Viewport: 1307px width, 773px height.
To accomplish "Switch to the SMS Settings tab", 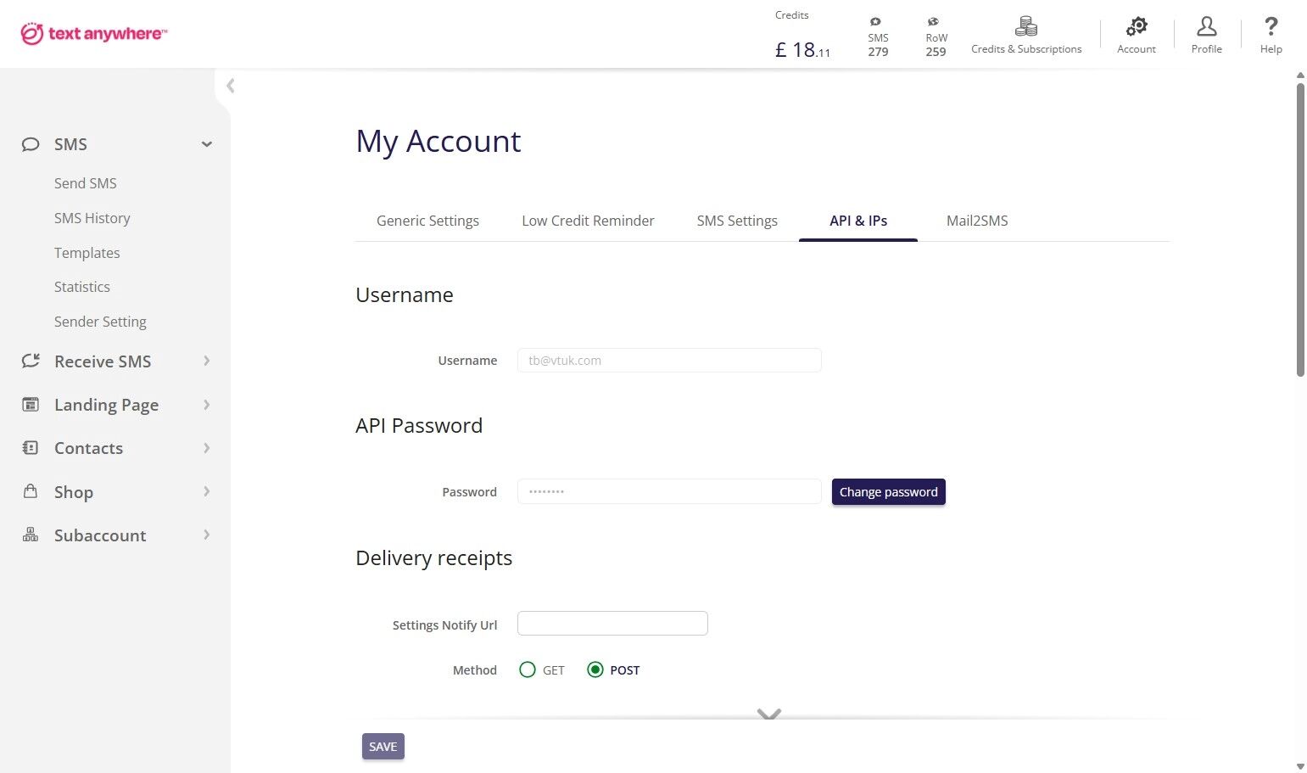I will pyautogui.click(x=737, y=221).
